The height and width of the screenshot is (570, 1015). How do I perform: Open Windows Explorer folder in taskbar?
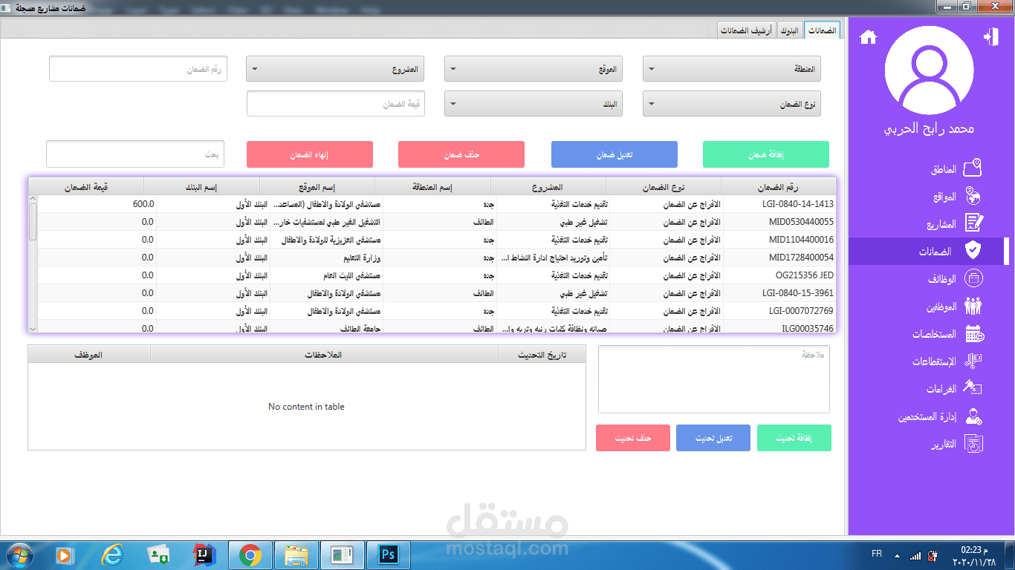[296, 554]
